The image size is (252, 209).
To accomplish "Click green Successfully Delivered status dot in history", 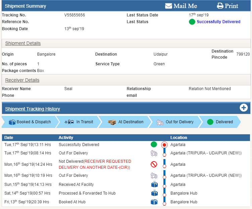I will 154,145.
